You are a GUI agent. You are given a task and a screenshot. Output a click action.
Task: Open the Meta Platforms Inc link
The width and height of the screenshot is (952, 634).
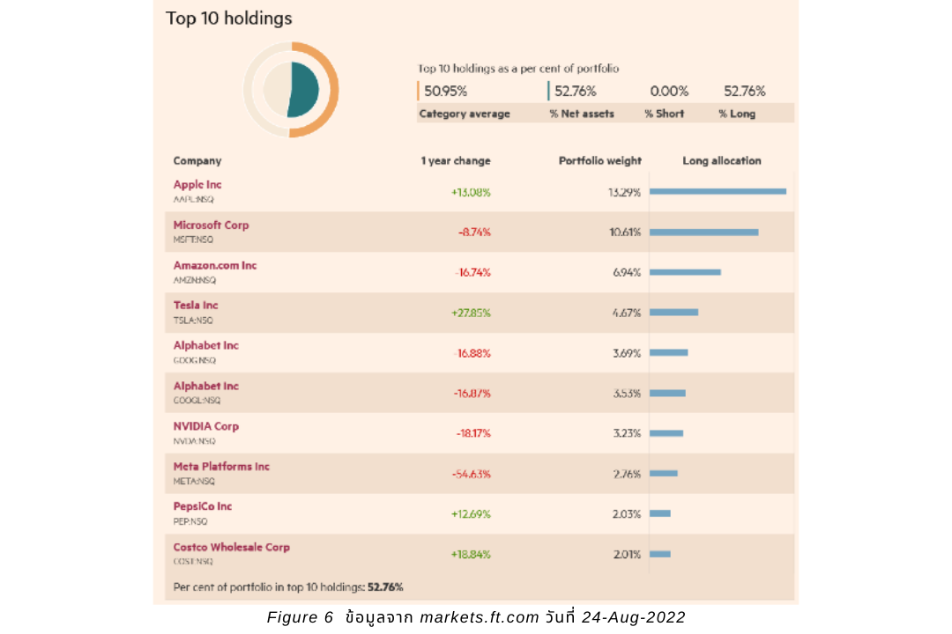pos(221,467)
